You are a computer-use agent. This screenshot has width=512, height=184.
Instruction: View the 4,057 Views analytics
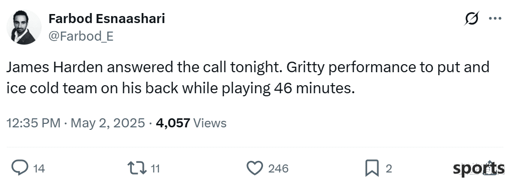[x=191, y=123]
